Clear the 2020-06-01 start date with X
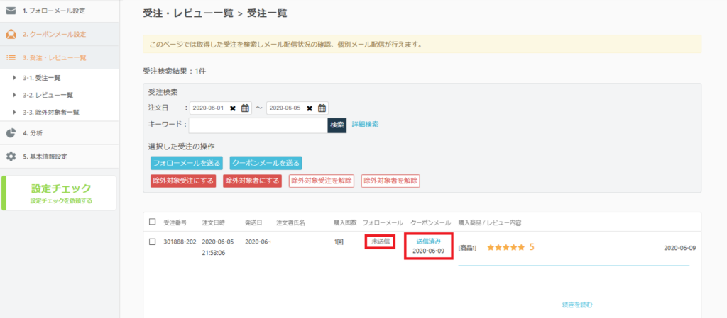The width and height of the screenshot is (727, 318). pos(233,108)
